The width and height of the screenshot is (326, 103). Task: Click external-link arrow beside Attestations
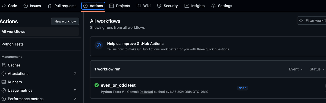[75, 73]
